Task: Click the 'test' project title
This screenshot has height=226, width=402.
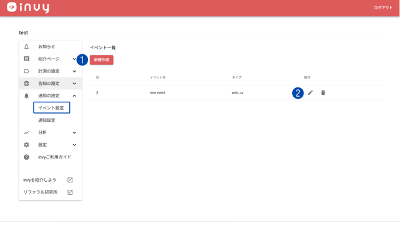Action: click(23, 33)
